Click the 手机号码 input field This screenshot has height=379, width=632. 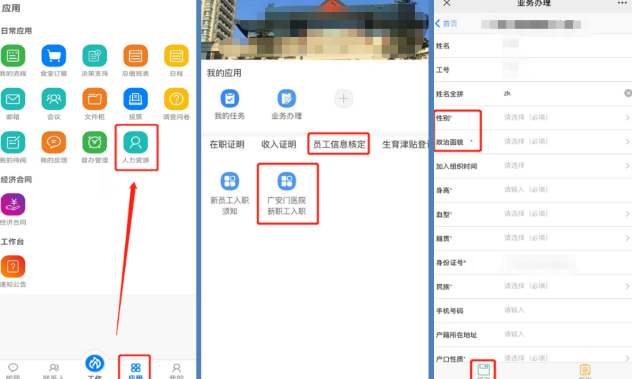[531, 310]
